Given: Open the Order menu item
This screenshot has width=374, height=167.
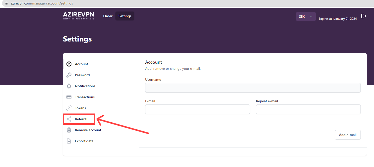Looking at the screenshot, I should (x=108, y=16).
